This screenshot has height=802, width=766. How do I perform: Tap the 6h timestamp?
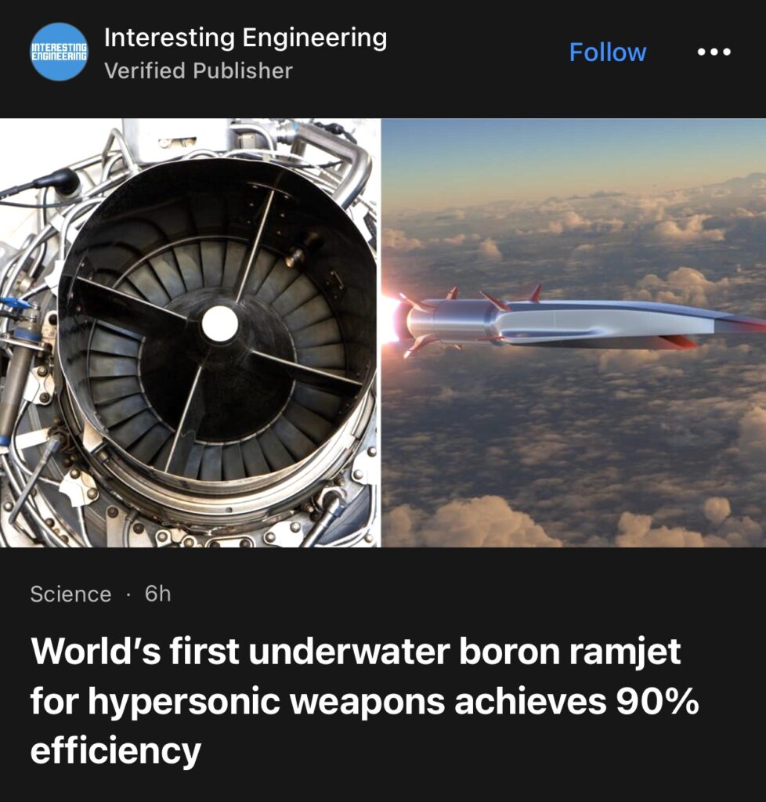[x=158, y=594]
